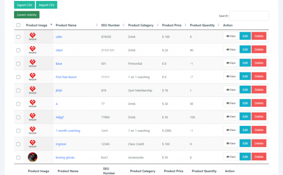The image size is (283, 175).
Task: Open product A link
Action: pyautogui.click(x=57, y=104)
